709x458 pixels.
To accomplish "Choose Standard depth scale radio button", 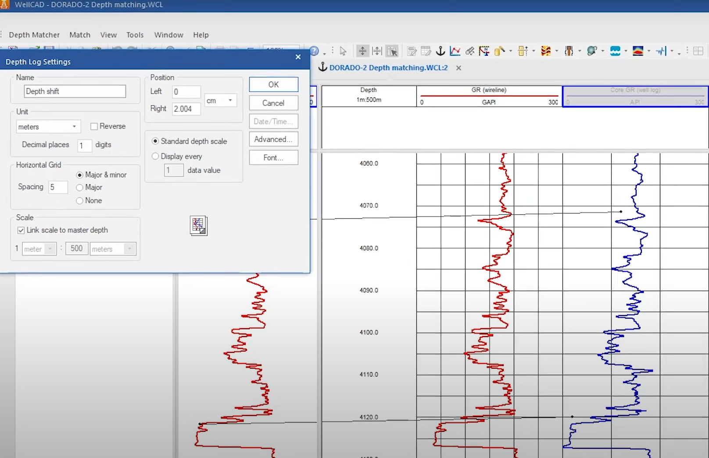I will tap(155, 141).
